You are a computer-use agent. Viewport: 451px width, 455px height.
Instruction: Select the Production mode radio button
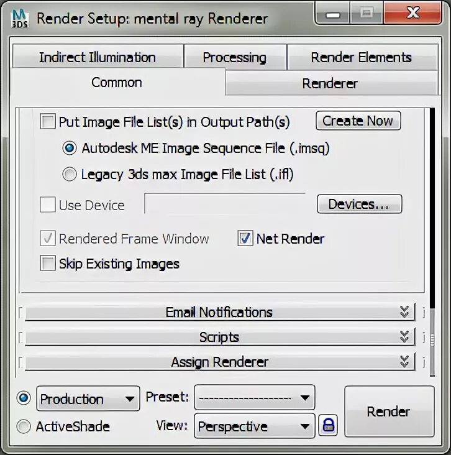click(x=24, y=398)
